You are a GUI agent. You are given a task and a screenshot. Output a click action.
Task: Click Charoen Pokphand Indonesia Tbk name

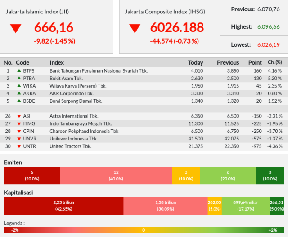tap(84, 132)
